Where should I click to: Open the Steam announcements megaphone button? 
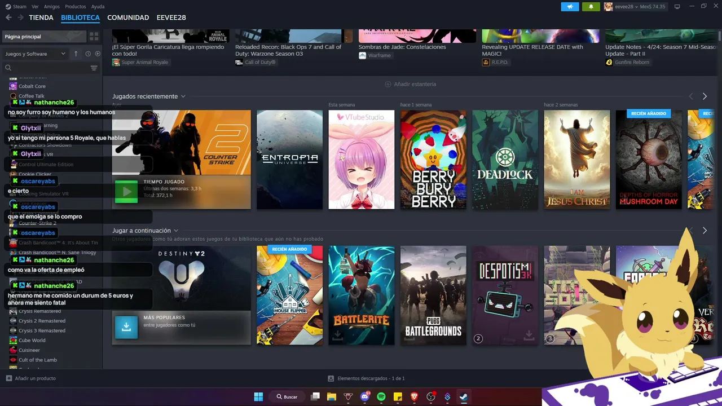click(570, 7)
